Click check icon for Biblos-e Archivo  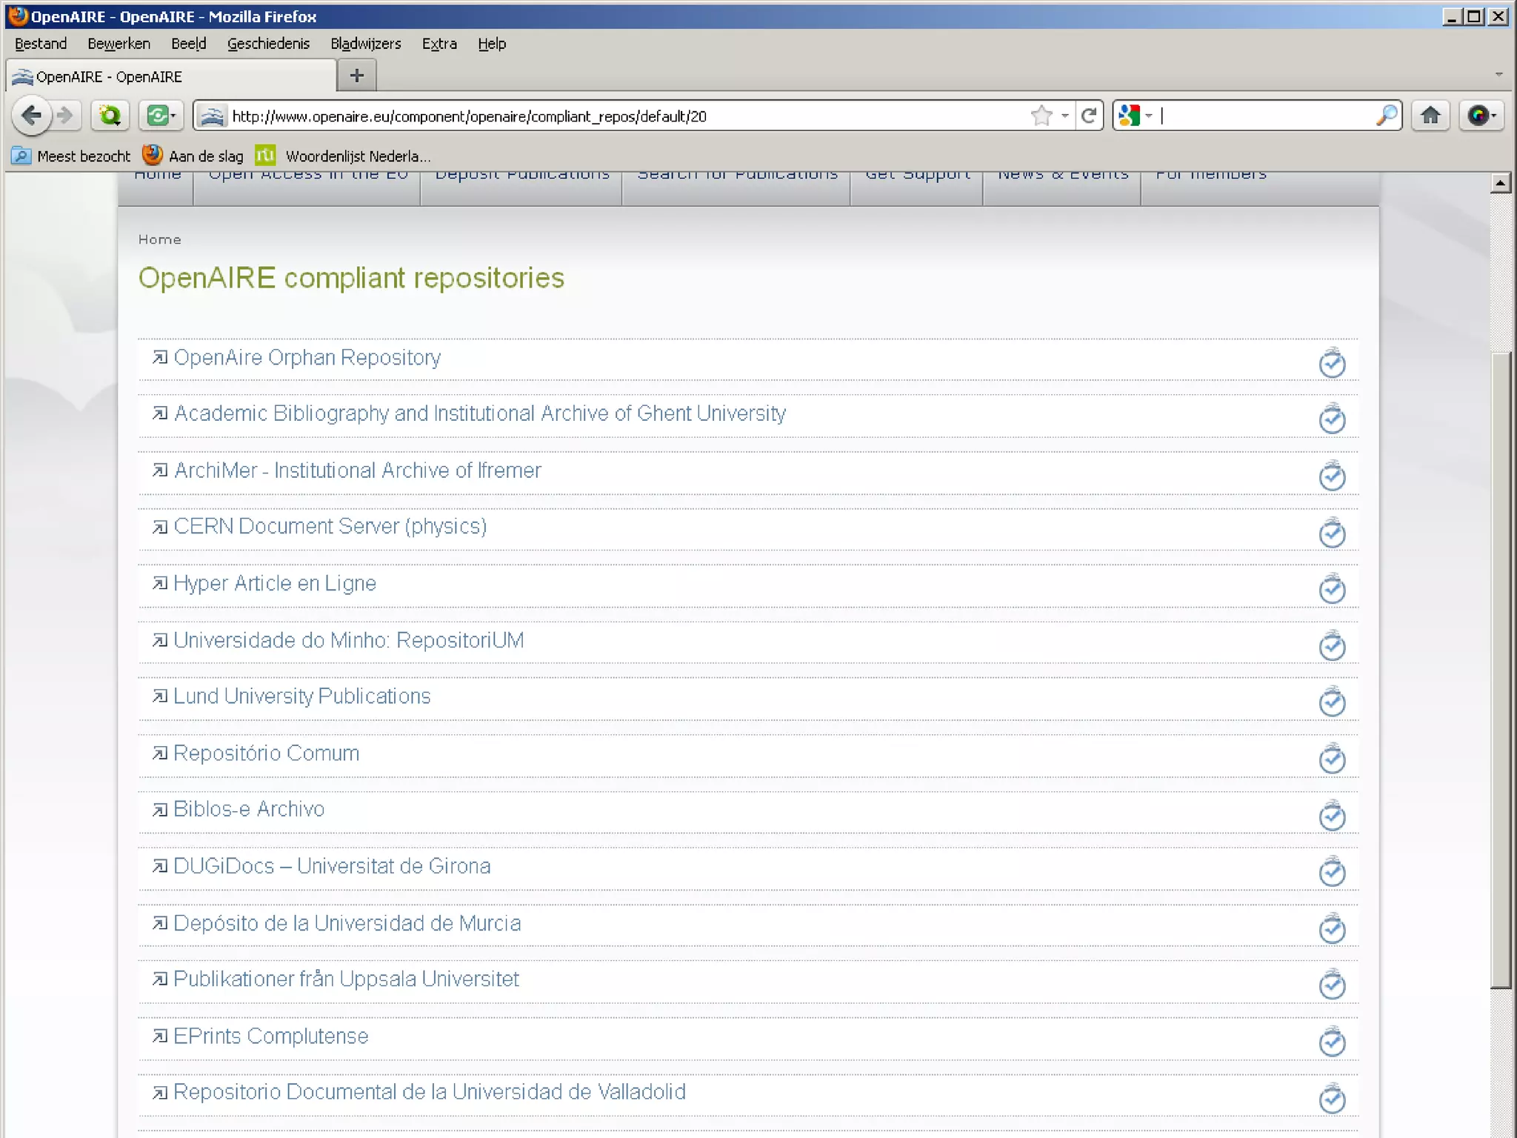tap(1332, 815)
